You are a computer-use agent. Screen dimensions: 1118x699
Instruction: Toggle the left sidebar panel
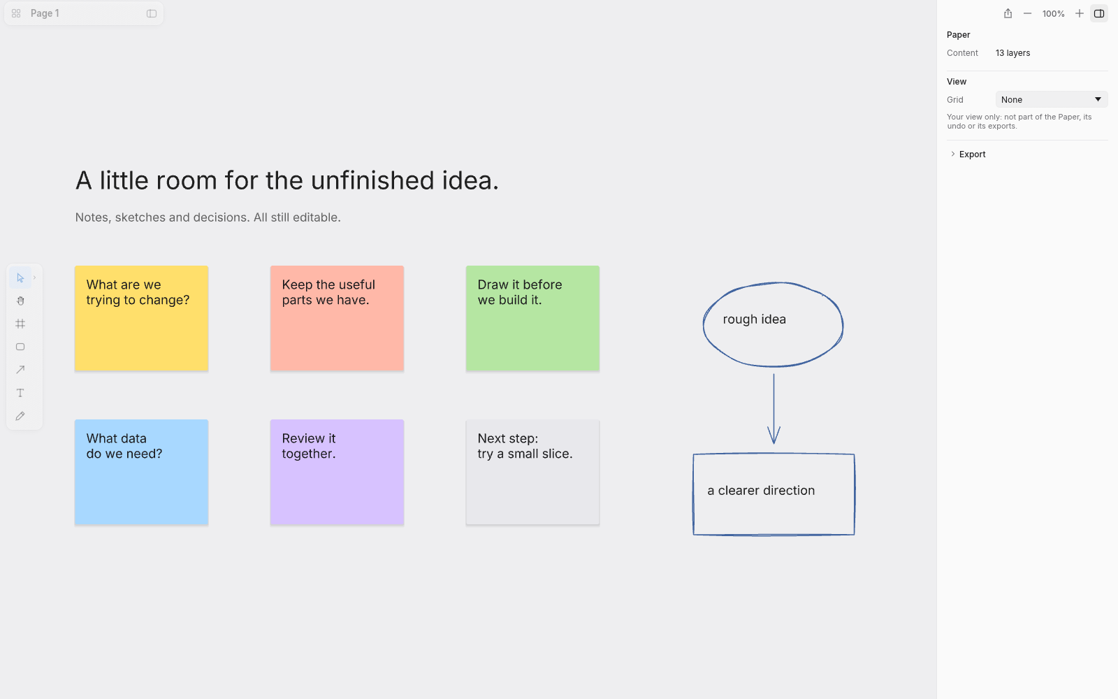coord(152,13)
